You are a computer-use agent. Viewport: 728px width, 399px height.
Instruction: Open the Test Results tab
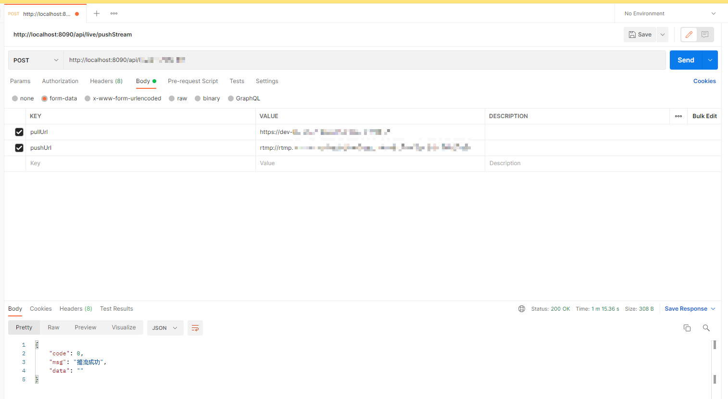116,309
